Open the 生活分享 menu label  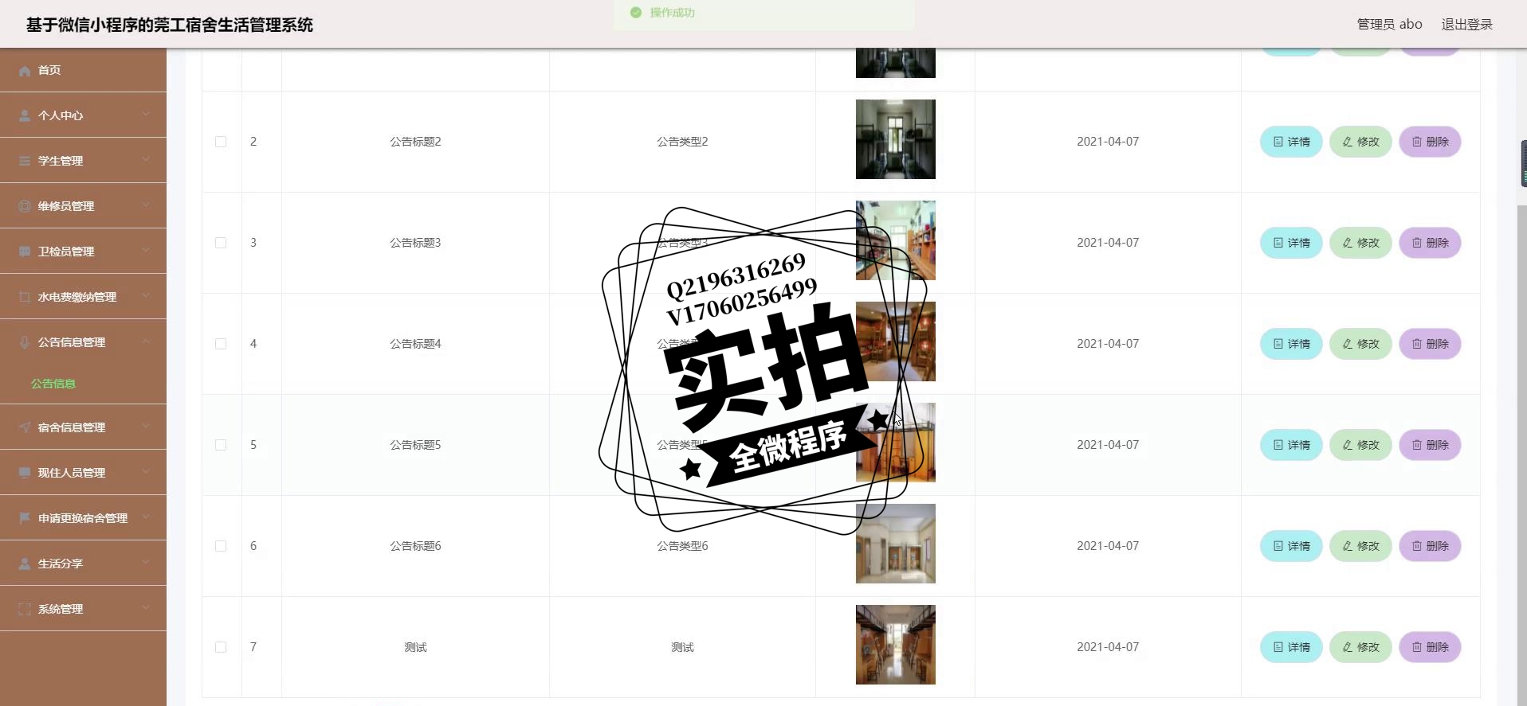[x=61, y=564]
